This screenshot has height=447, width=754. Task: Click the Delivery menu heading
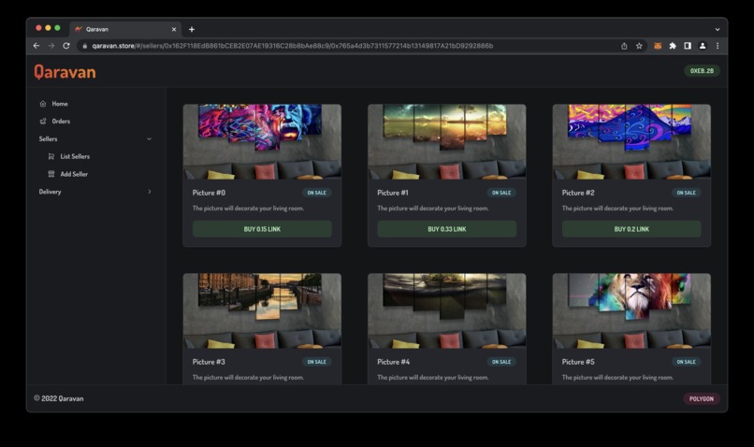[50, 192]
